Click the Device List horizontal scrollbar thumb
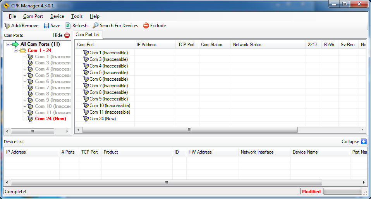This screenshot has width=371, height=199. coord(167,182)
